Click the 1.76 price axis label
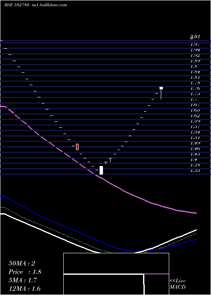 point(195,88)
